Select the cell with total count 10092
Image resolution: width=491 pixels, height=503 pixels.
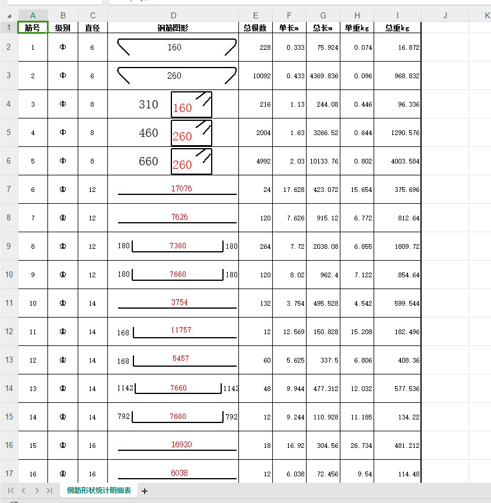[256, 76]
